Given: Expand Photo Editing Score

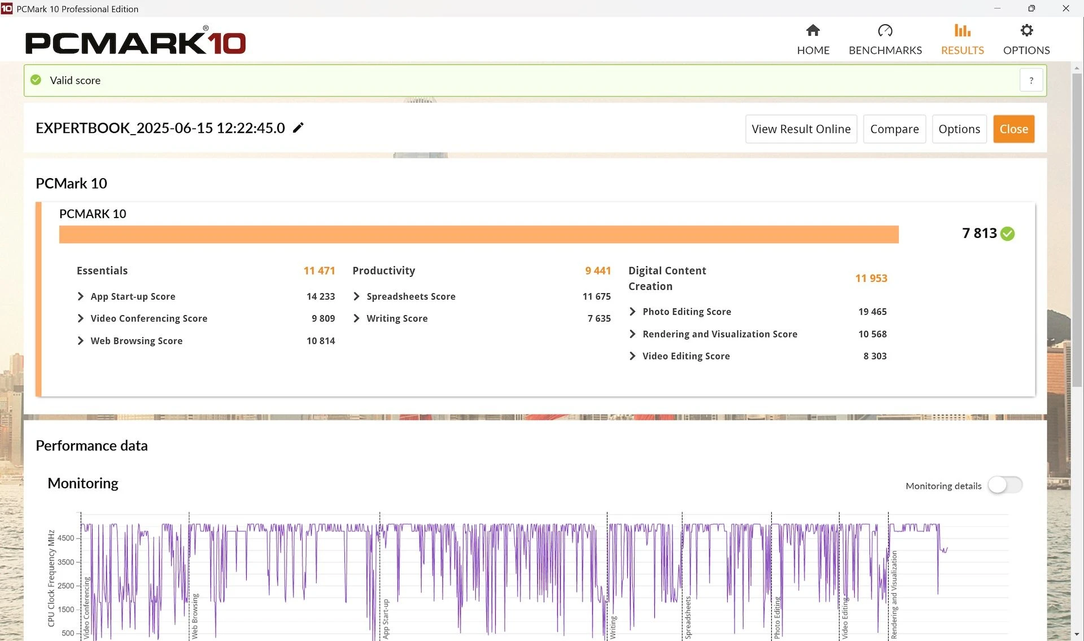Looking at the screenshot, I should click(x=632, y=312).
